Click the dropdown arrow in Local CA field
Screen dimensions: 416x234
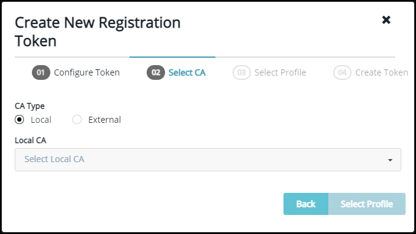pos(390,160)
